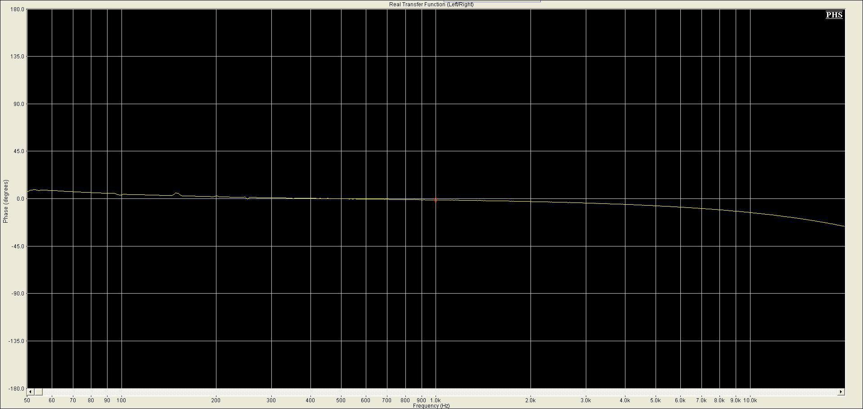Screen dimensions: 863x409
Task: Click the right scroll arrow under the plot
Action: [x=841, y=392]
